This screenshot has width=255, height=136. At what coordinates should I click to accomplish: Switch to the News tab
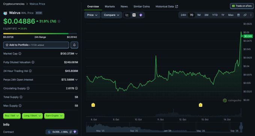(x=124, y=6)
